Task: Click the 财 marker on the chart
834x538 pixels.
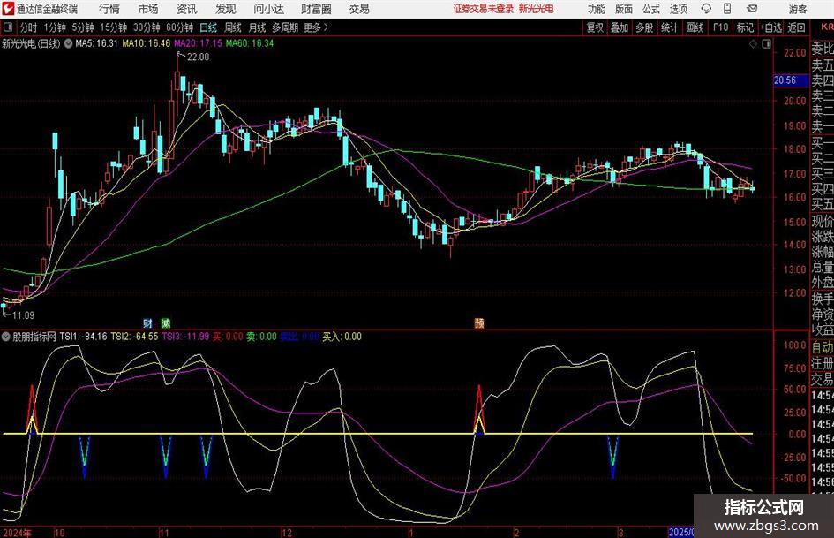Action: pyautogui.click(x=148, y=322)
